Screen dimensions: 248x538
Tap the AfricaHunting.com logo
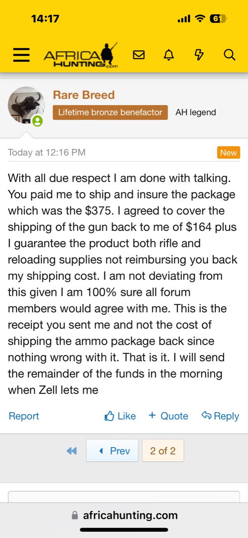click(x=81, y=56)
